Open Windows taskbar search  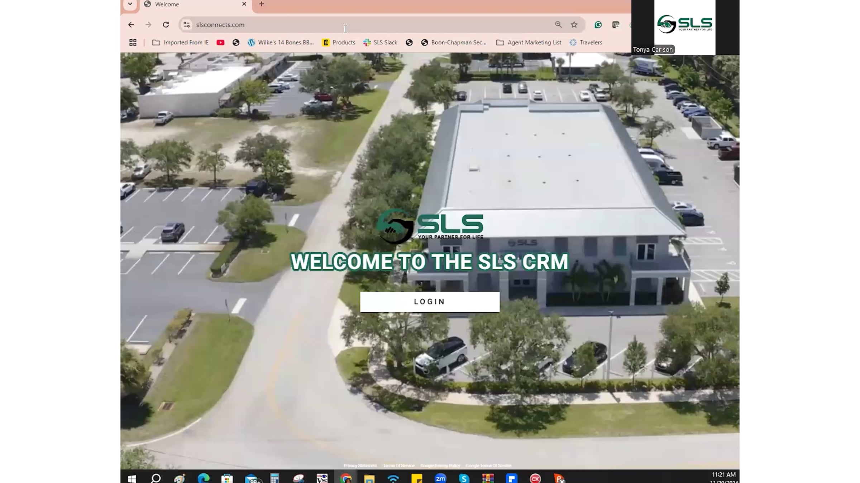tap(156, 478)
